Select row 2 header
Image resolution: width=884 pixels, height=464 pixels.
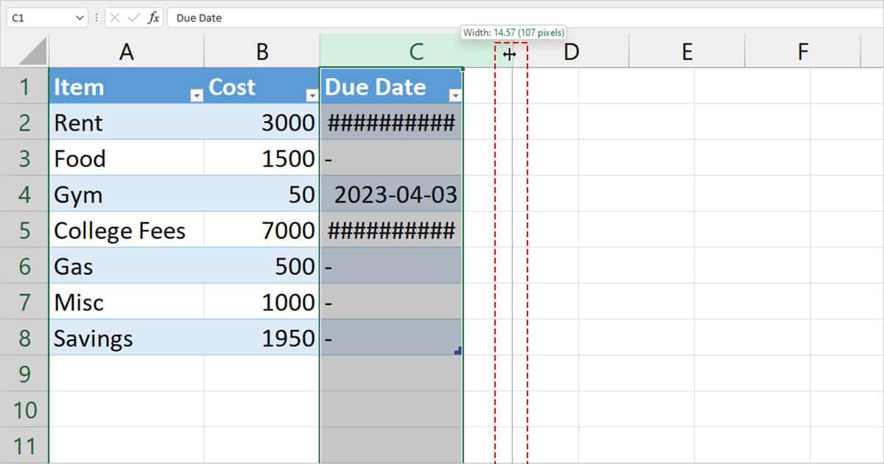click(x=24, y=122)
